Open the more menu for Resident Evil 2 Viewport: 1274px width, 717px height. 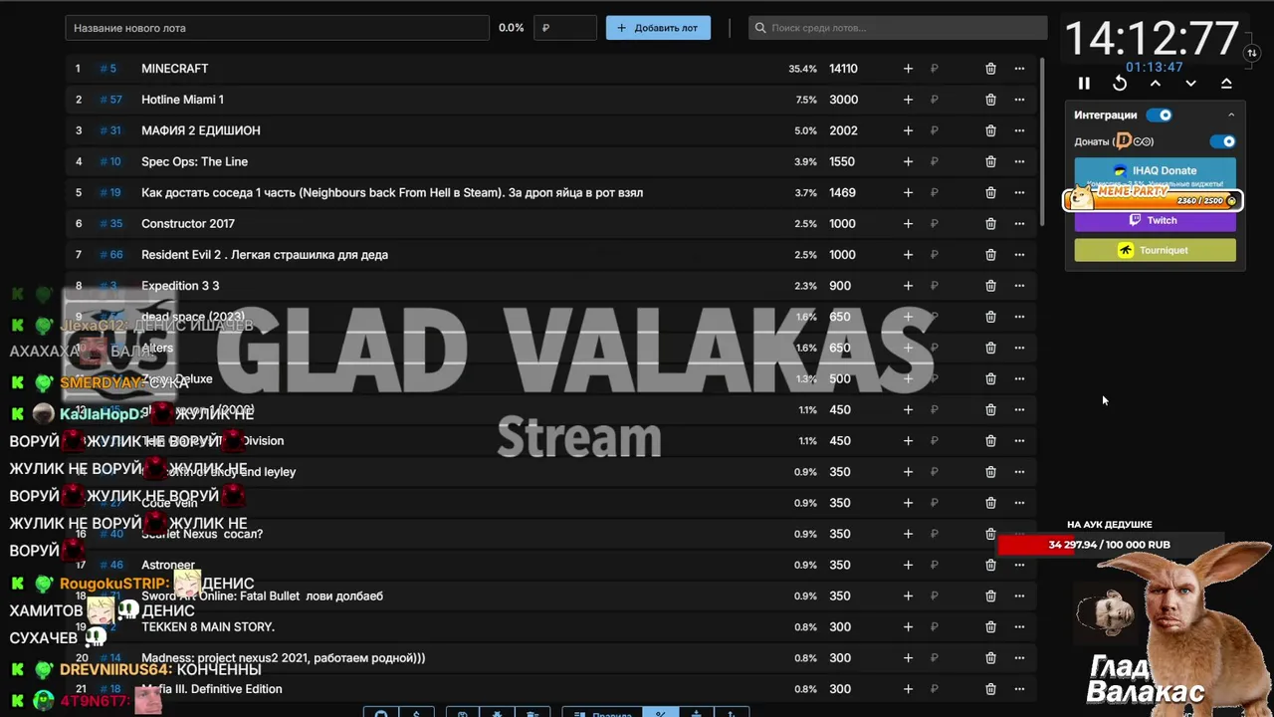1019,255
